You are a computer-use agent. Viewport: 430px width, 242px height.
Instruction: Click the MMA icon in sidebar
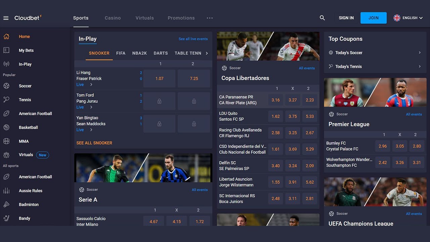(6, 141)
